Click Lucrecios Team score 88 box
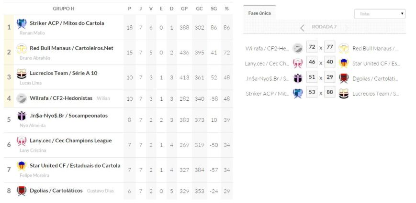416x203 pixels. [330, 93]
